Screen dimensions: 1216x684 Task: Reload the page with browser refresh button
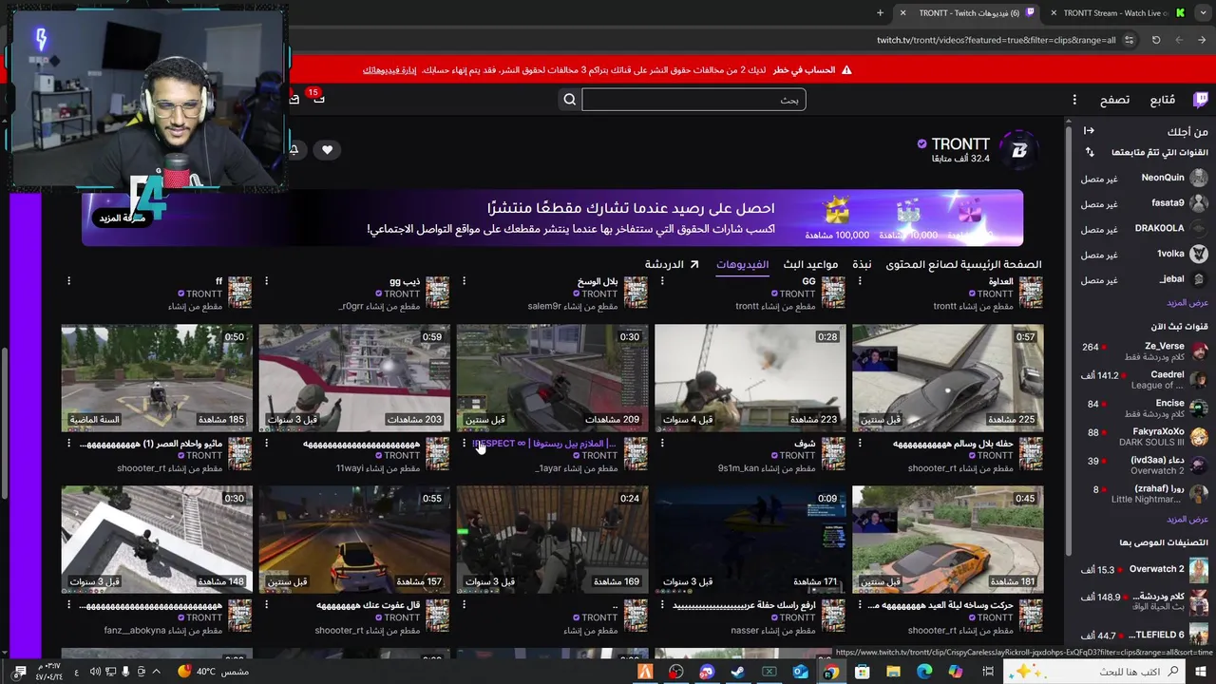[1156, 40]
